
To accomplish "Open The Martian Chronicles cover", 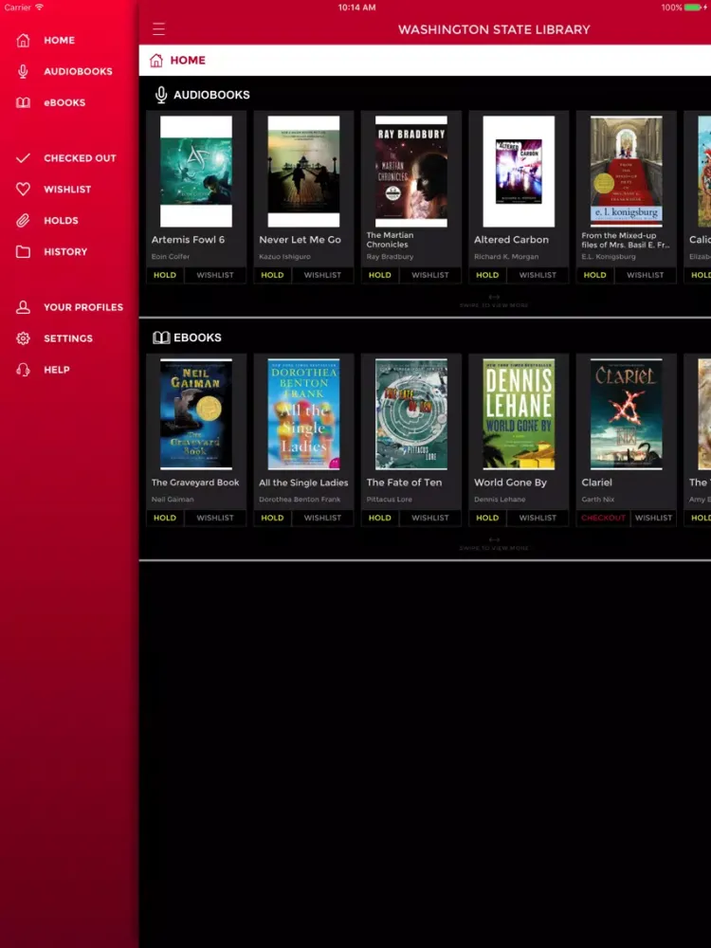I will (411, 172).
